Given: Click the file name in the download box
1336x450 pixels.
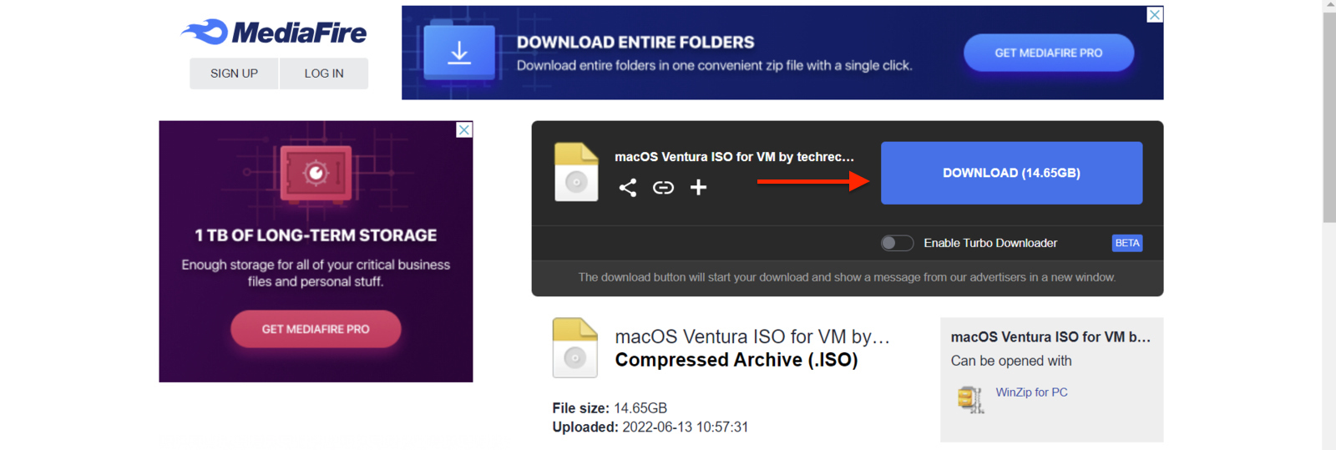Looking at the screenshot, I should click(734, 157).
